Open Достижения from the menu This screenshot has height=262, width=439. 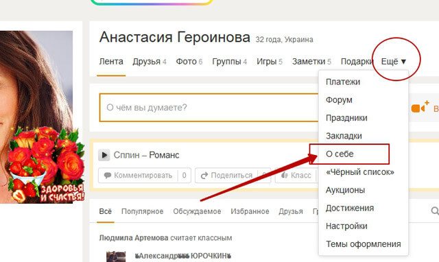pyautogui.click(x=350, y=208)
